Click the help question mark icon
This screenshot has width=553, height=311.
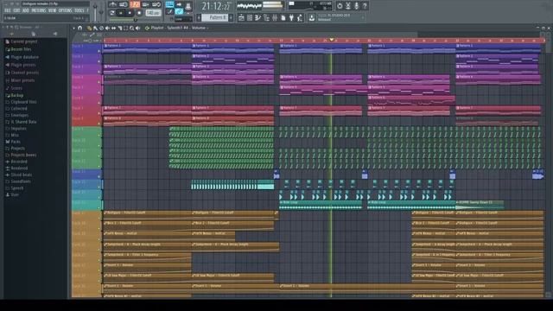click(x=365, y=6)
